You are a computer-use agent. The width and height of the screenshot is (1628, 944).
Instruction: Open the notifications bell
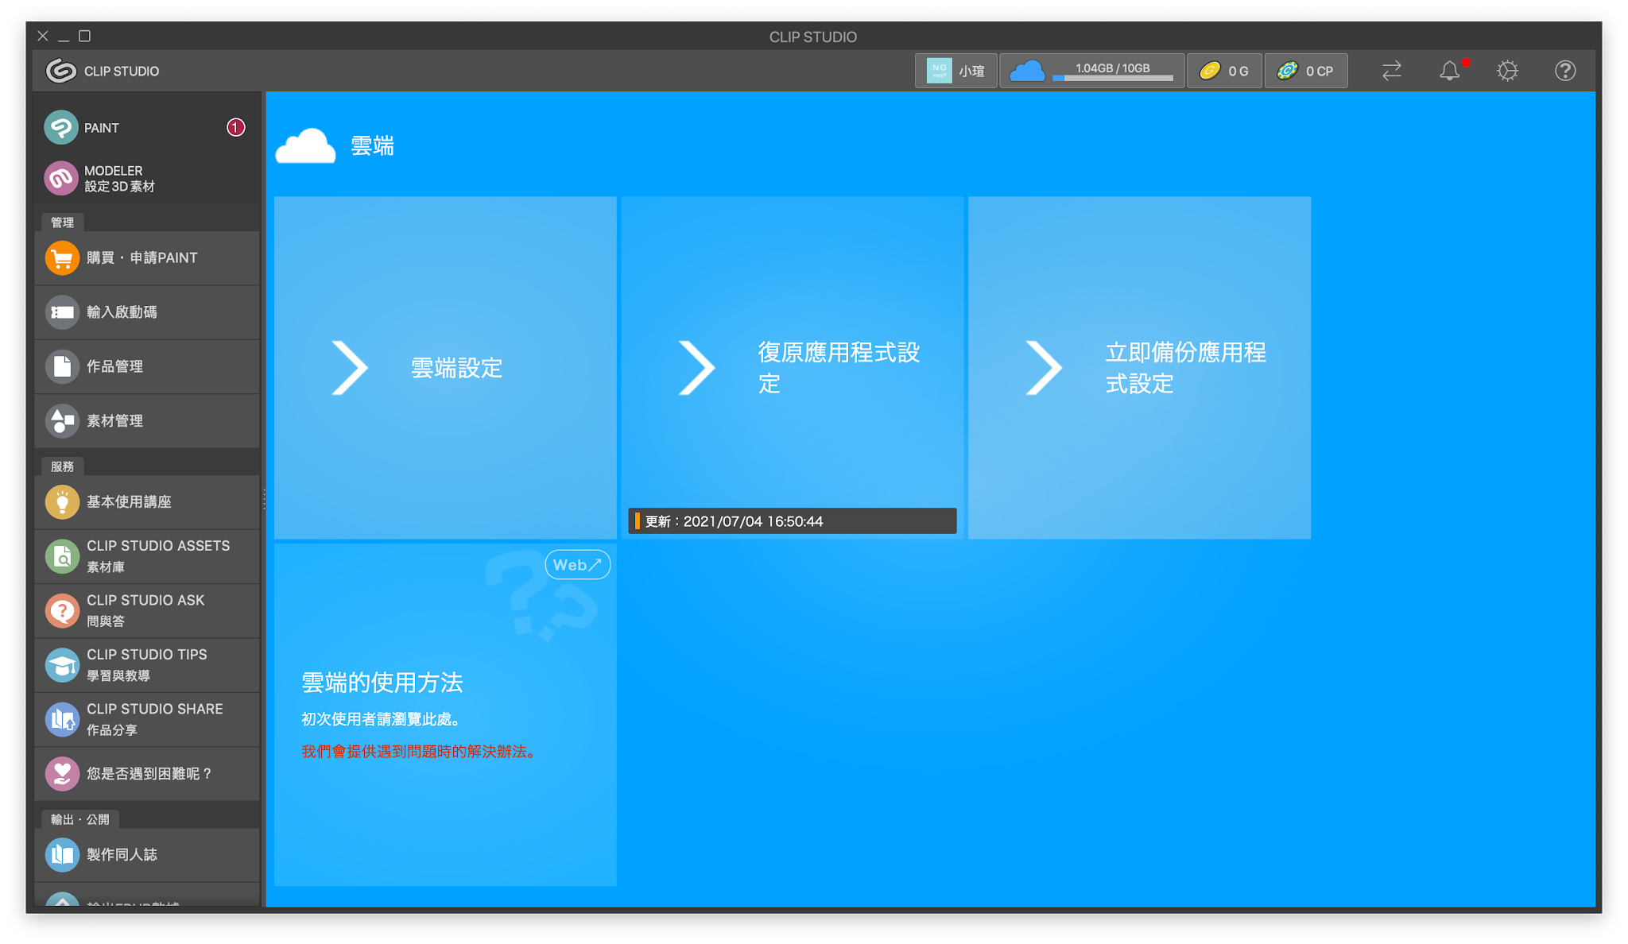pos(1449,72)
